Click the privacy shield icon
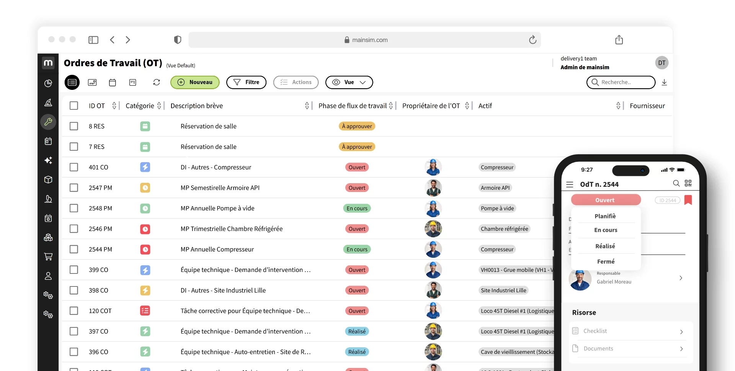This screenshot has height=371, width=735. pos(178,40)
